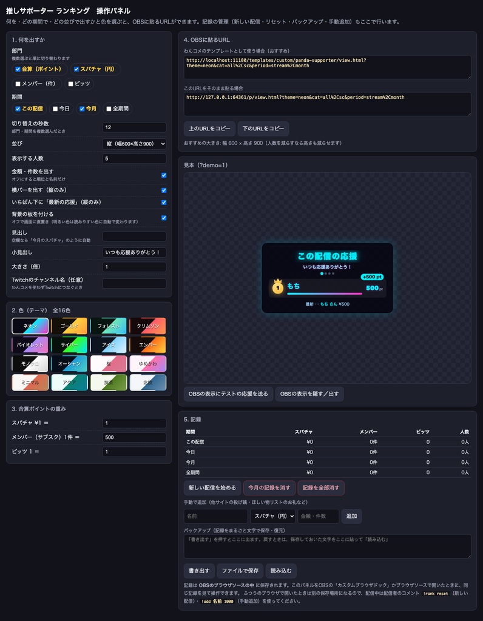Click the 下のURLをコピー button

[263, 129]
